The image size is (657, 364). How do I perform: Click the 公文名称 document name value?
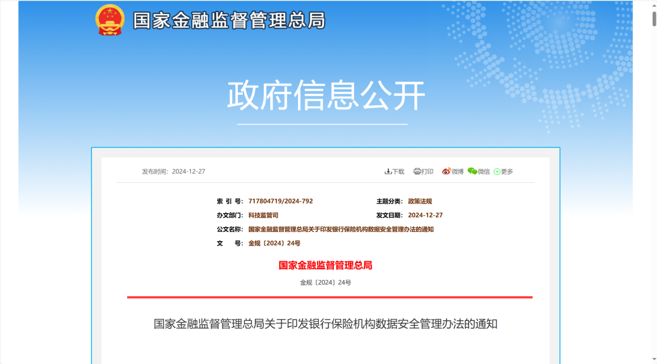click(x=341, y=229)
